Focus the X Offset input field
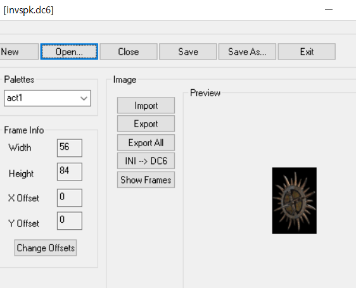 70,197
